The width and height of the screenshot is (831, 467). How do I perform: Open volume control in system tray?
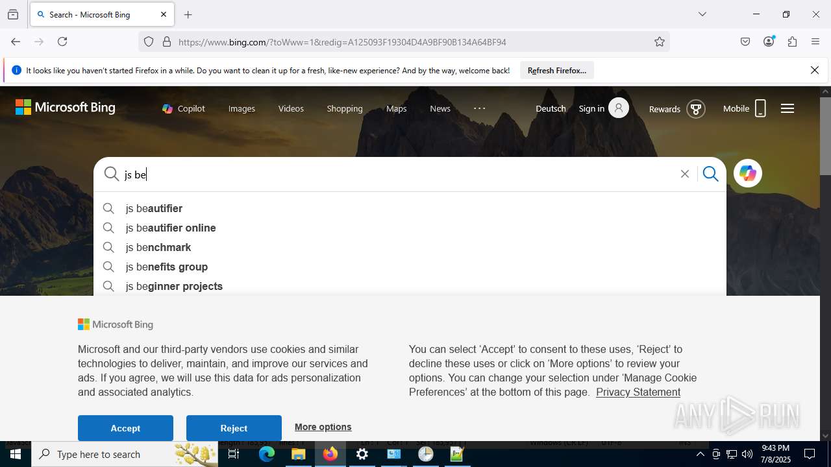pos(747,454)
